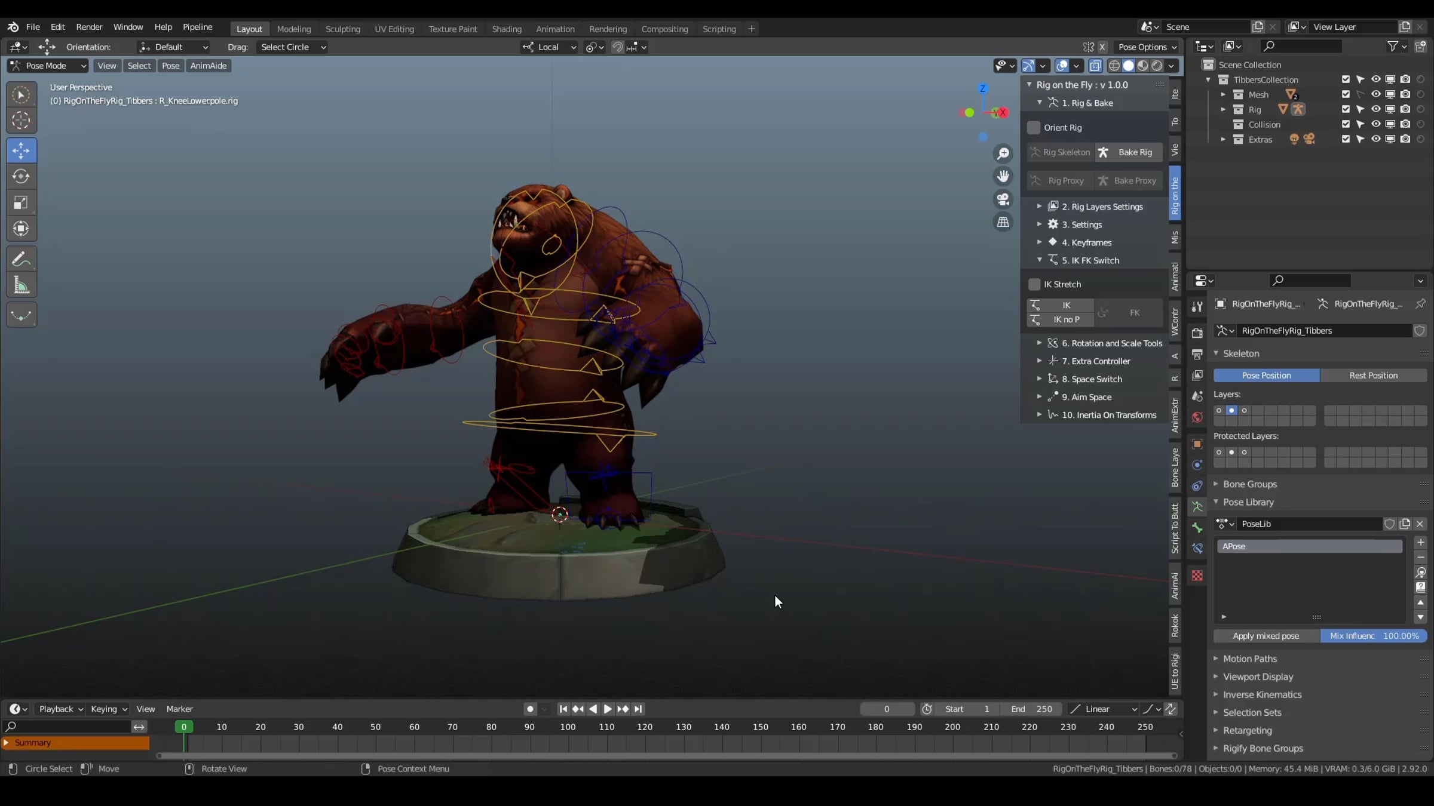Viewport: 1434px width, 806px height.
Task: Activate the Rotate tool
Action: pos(21,177)
